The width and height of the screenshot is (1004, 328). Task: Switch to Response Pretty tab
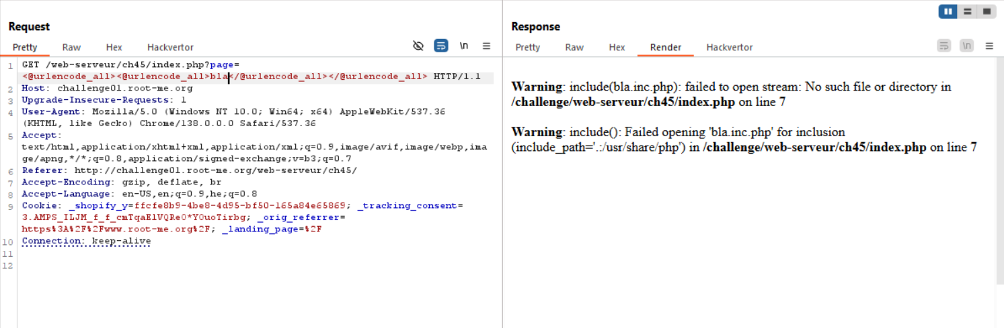tap(528, 47)
